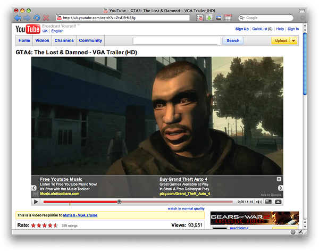Click the Gears of War 2 banner ad
The width and height of the screenshot is (319, 251).
(x=255, y=218)
